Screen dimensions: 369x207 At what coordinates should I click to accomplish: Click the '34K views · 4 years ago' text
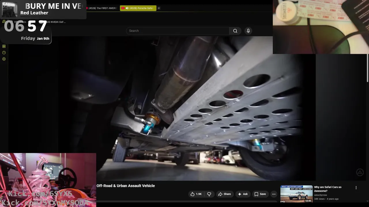click(x=326, y=199)
